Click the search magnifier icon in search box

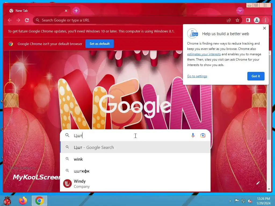click(67, 135)
